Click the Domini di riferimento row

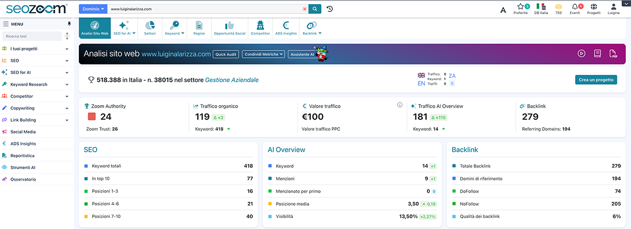536,179
